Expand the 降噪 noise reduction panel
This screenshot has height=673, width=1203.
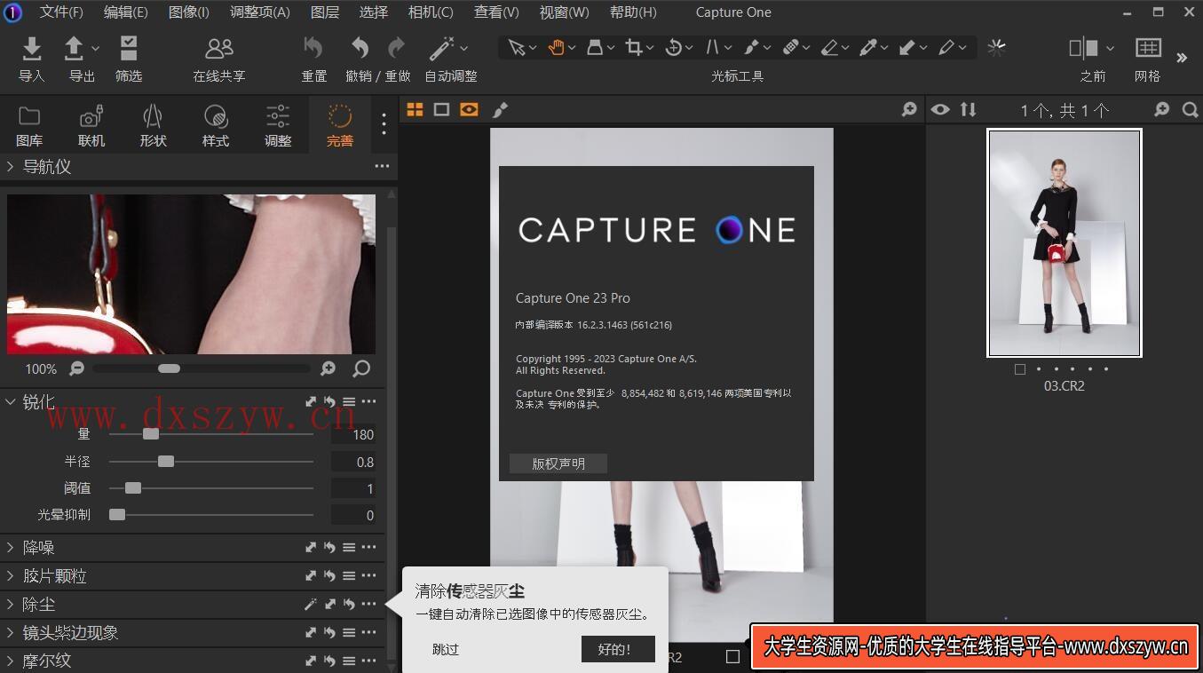(x=11, y=547)
